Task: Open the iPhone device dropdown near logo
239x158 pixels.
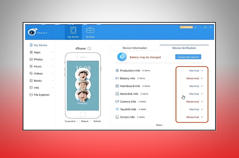Action: pos(42,33)
